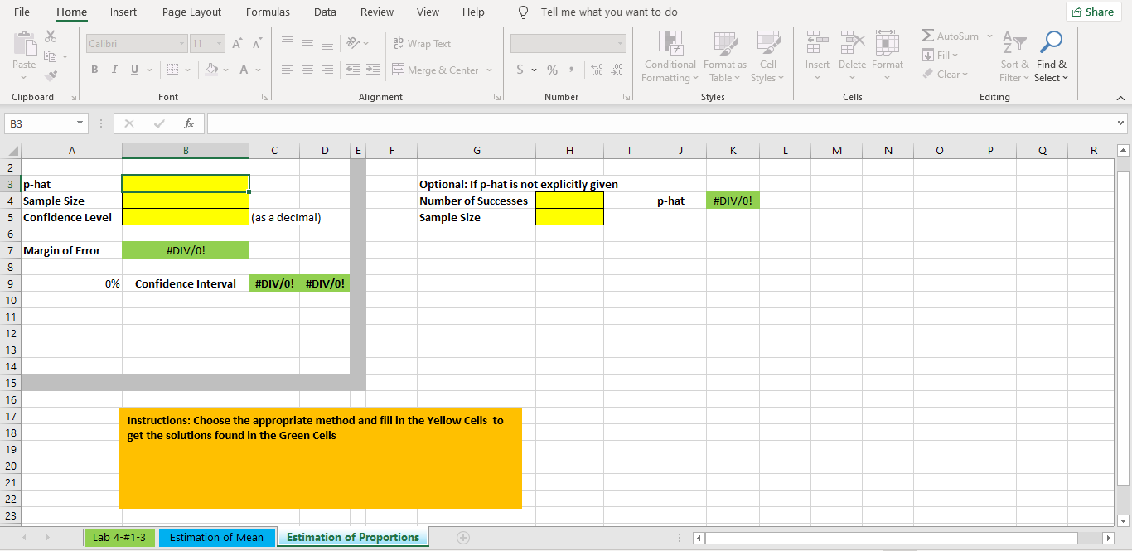Switch to the Formulas ribbon tab
Viewport: 1132px width, 551px height.
point(268,12)
